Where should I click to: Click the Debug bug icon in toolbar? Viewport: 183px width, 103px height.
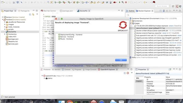(55, 2)
